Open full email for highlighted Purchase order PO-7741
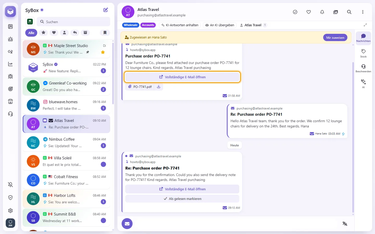 click(x=182, y=77)
